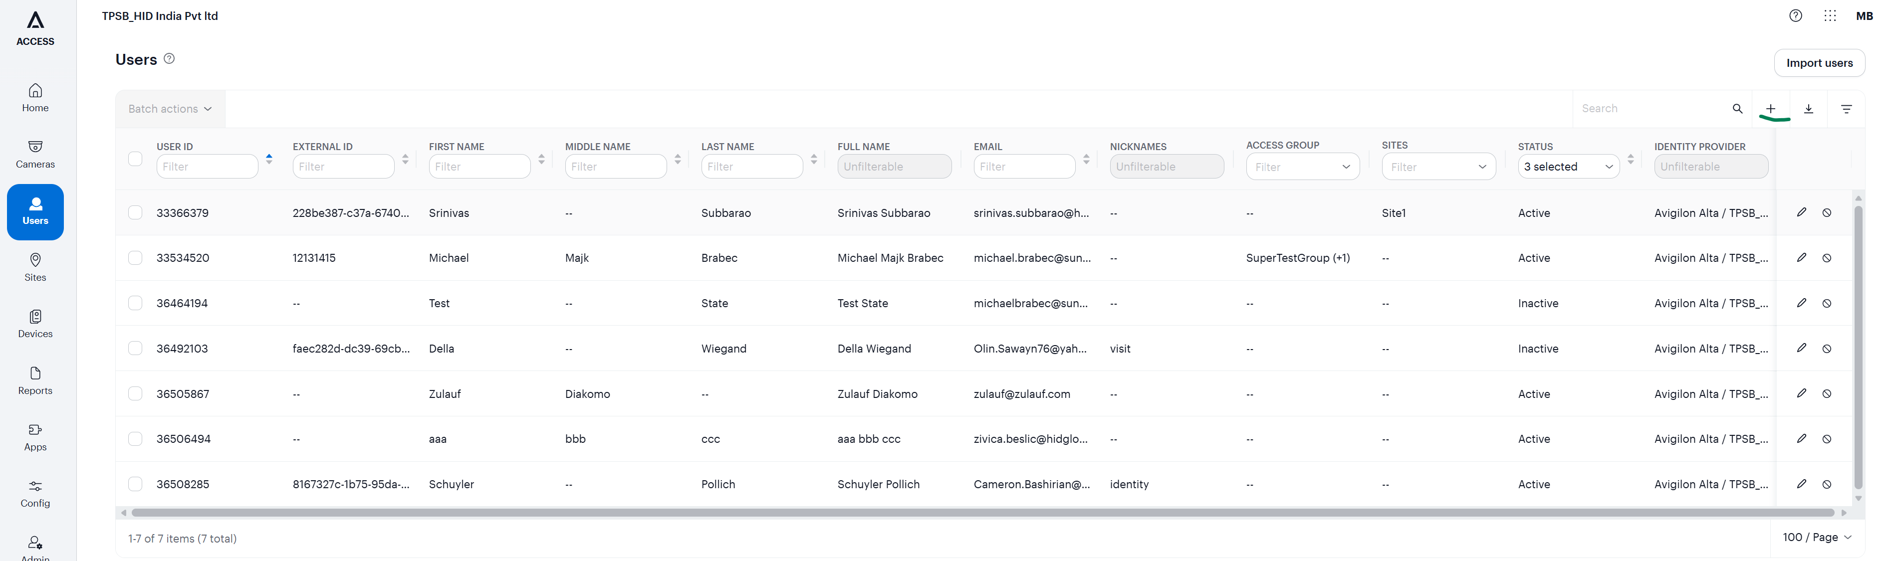Screen dimensions: 1892x561
Task: Check the box for user 36505867
Action: tap(135, 393)
